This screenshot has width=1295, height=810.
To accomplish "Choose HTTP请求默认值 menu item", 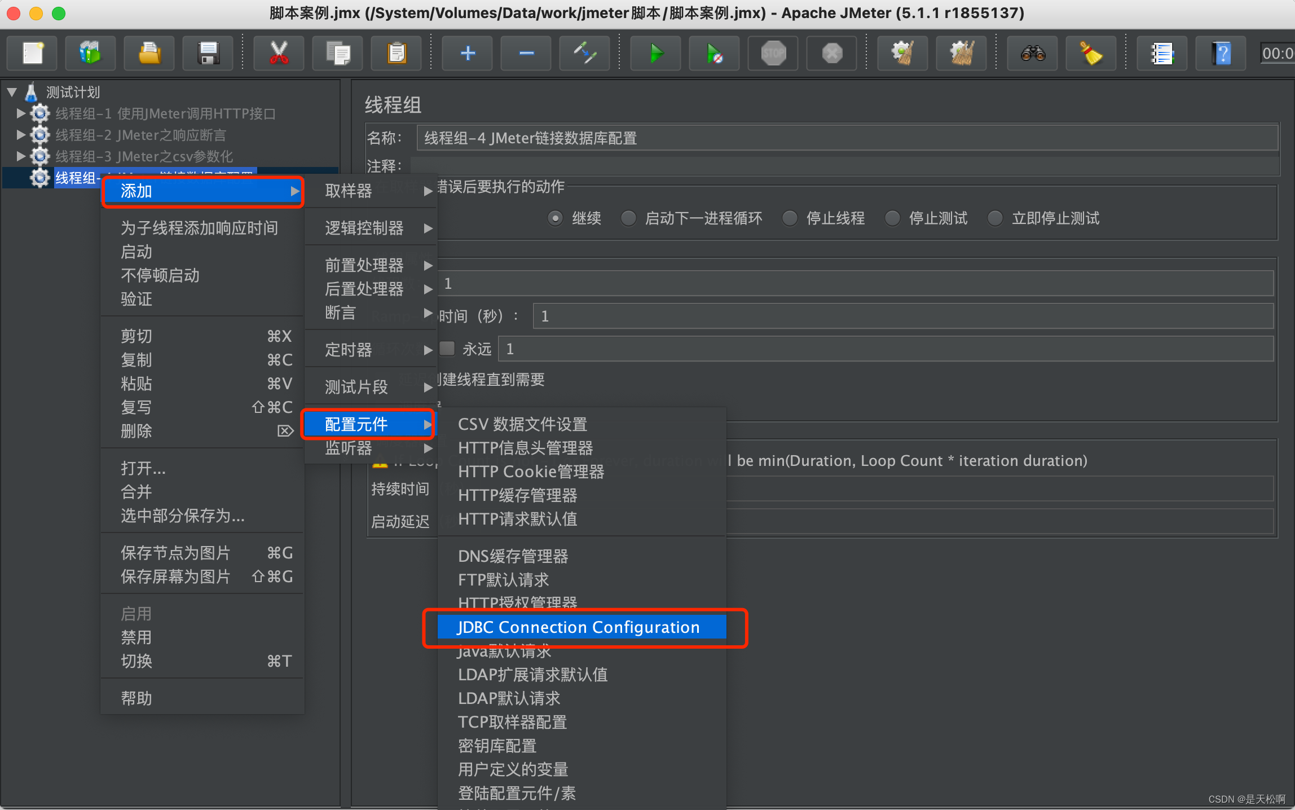I will point(582,519).
